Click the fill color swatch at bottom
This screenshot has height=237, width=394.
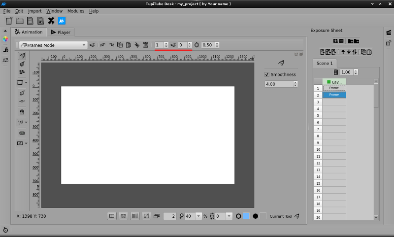click(263, 216)
